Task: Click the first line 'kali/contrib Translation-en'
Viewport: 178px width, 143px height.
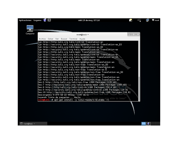Action: [70, 42]
